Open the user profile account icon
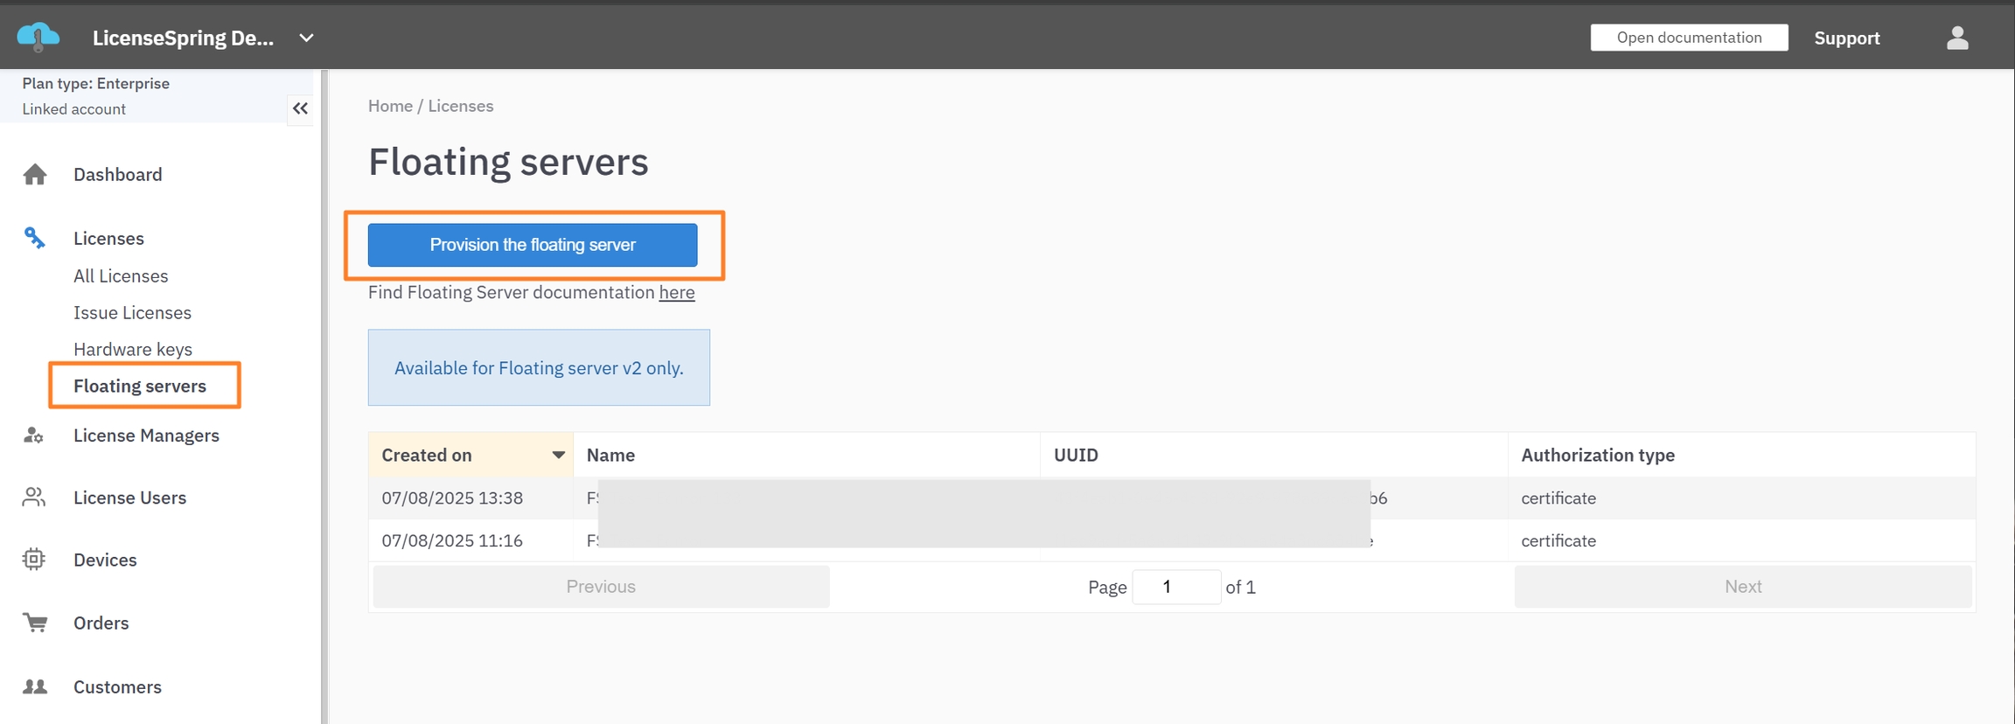 coord(1957,38)
